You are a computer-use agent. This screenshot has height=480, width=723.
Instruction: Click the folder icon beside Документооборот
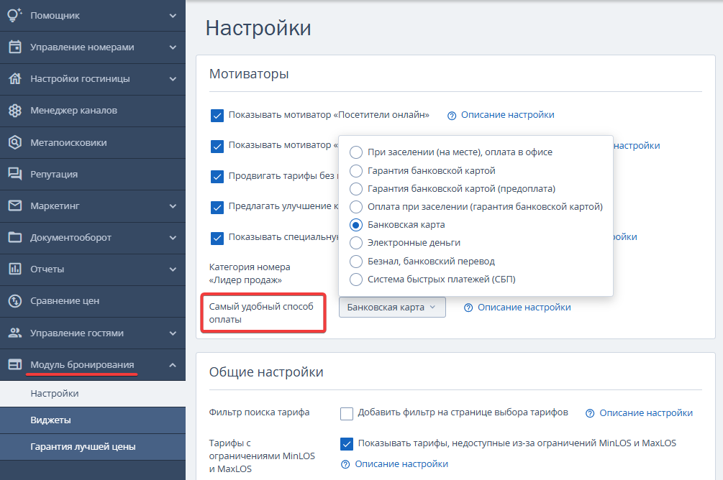(15, 237)
